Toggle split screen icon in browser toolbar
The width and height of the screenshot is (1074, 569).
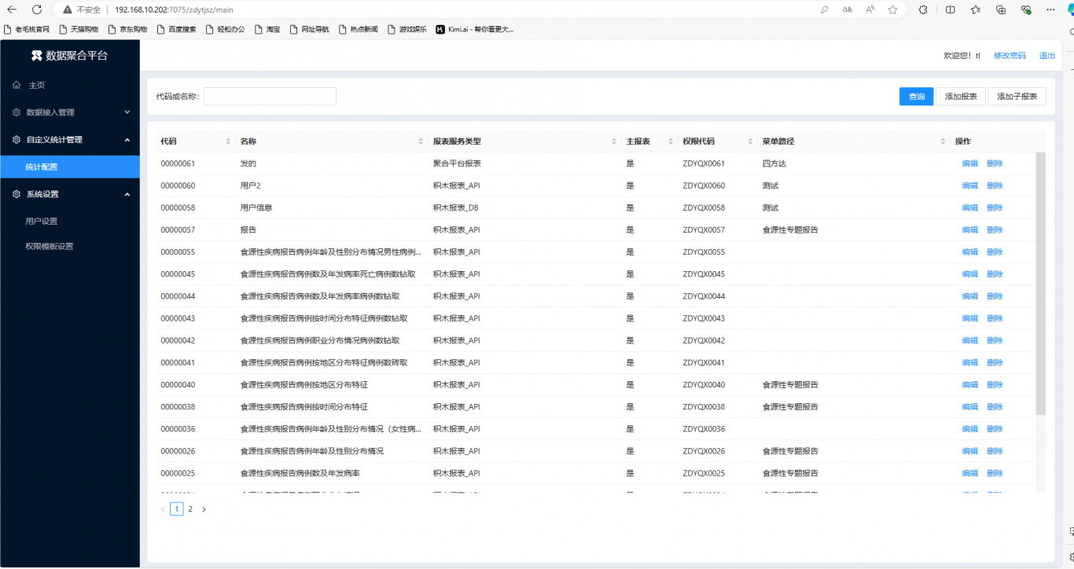click(951, 9)
